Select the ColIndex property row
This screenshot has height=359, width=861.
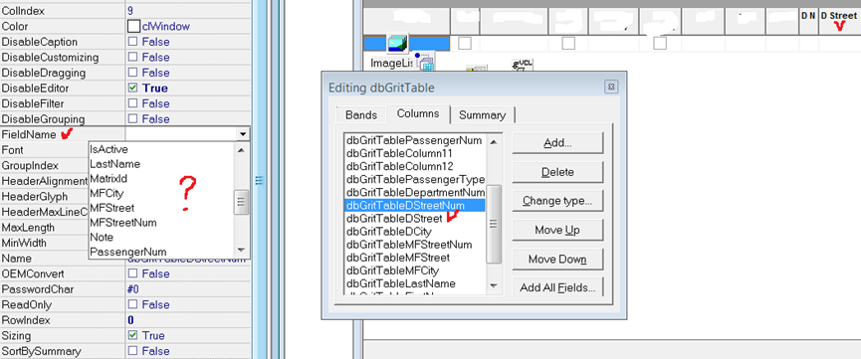[x=125, y=10]
